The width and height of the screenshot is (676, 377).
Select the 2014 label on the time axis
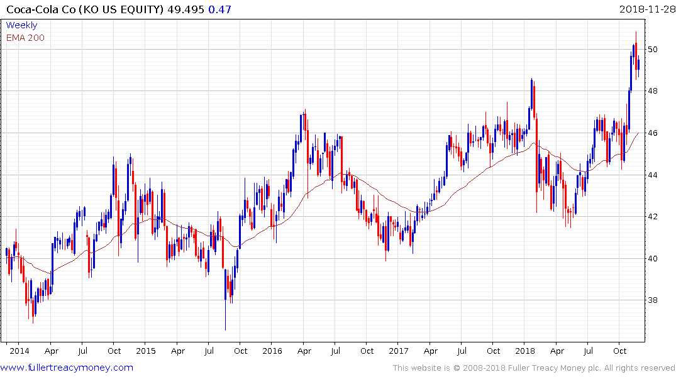pos(19,351)
